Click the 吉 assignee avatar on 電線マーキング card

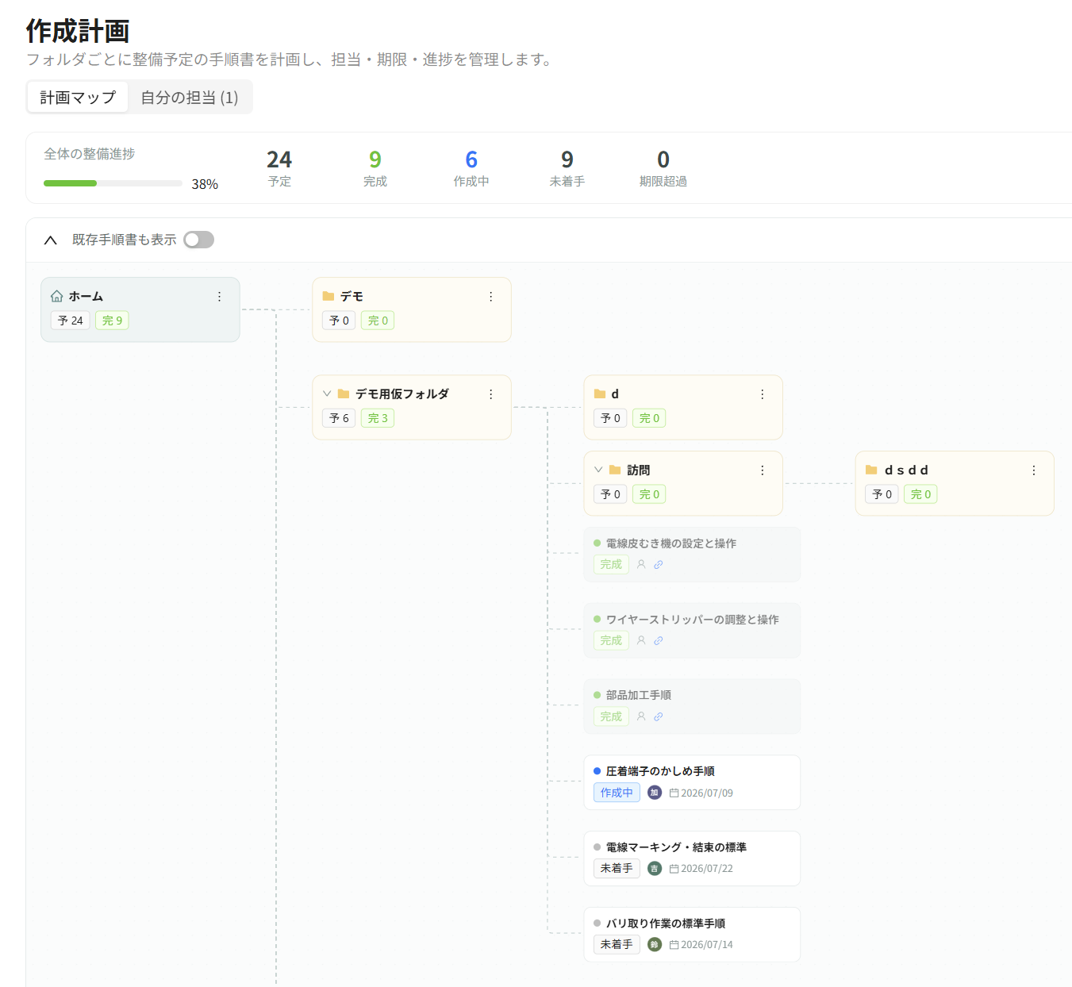(655, 869)
